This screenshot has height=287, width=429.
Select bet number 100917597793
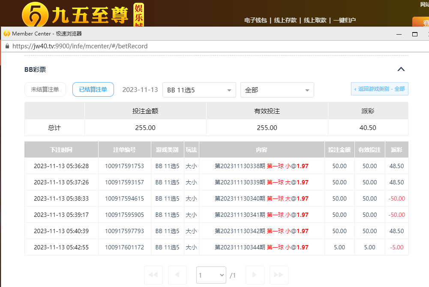(x=124, y=231)
